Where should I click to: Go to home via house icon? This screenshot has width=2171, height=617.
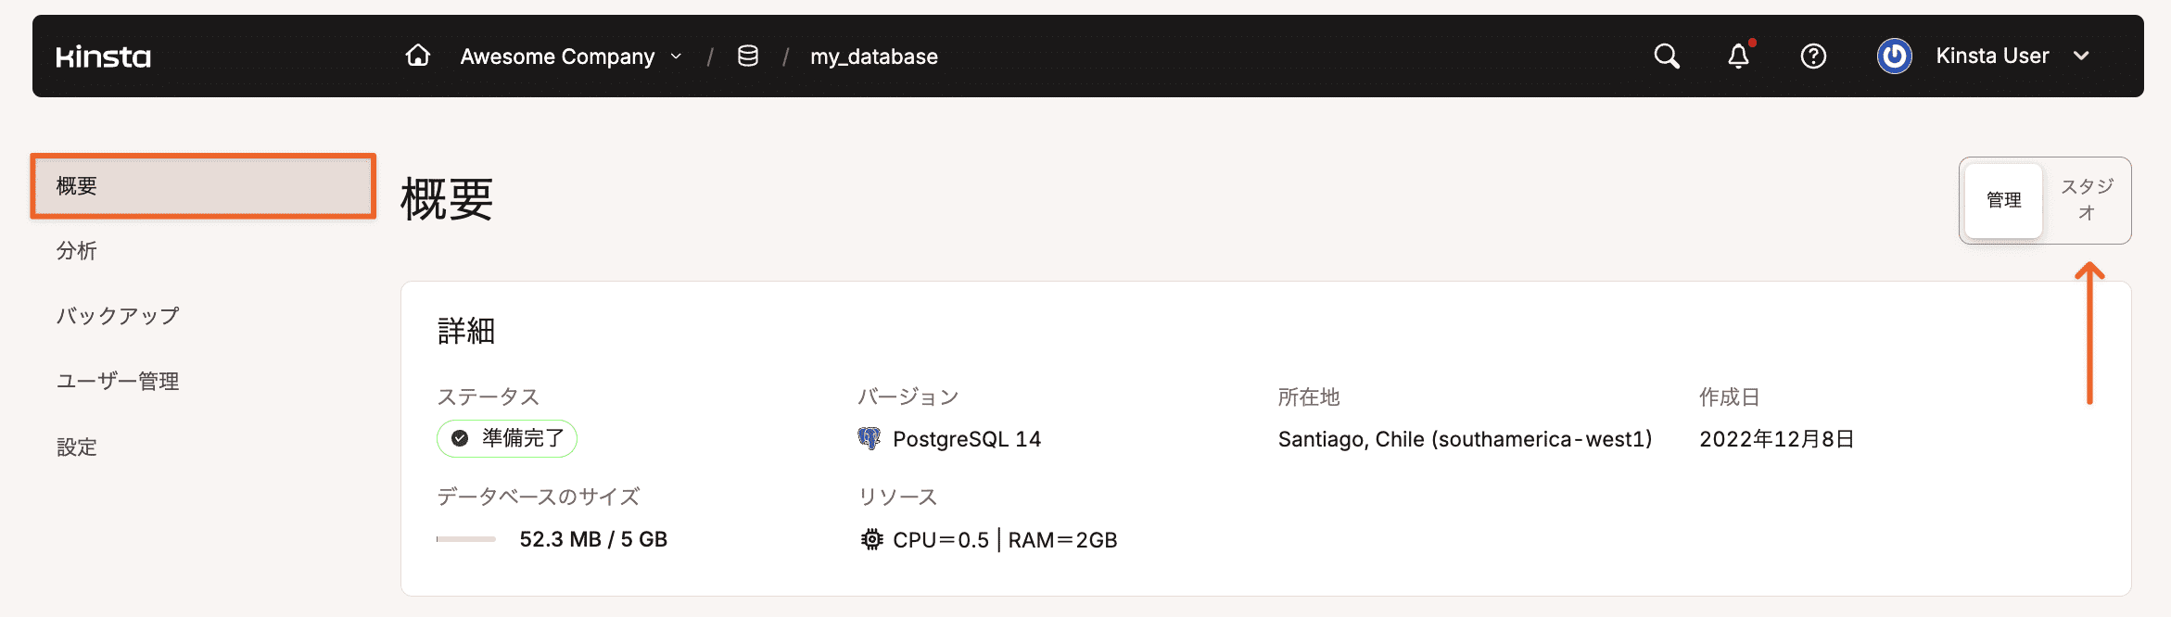pos(418,56)
